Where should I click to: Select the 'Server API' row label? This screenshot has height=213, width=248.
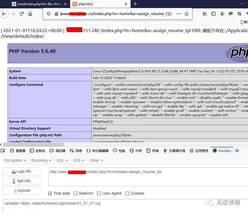coord(17,122)
